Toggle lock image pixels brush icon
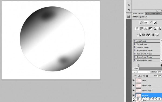The image size is (162, 102). click(x=141, y=76)
